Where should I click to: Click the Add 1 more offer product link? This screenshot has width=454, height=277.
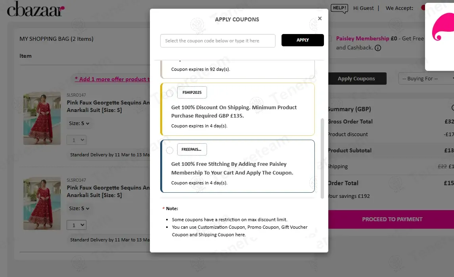[x=112, y=79]
